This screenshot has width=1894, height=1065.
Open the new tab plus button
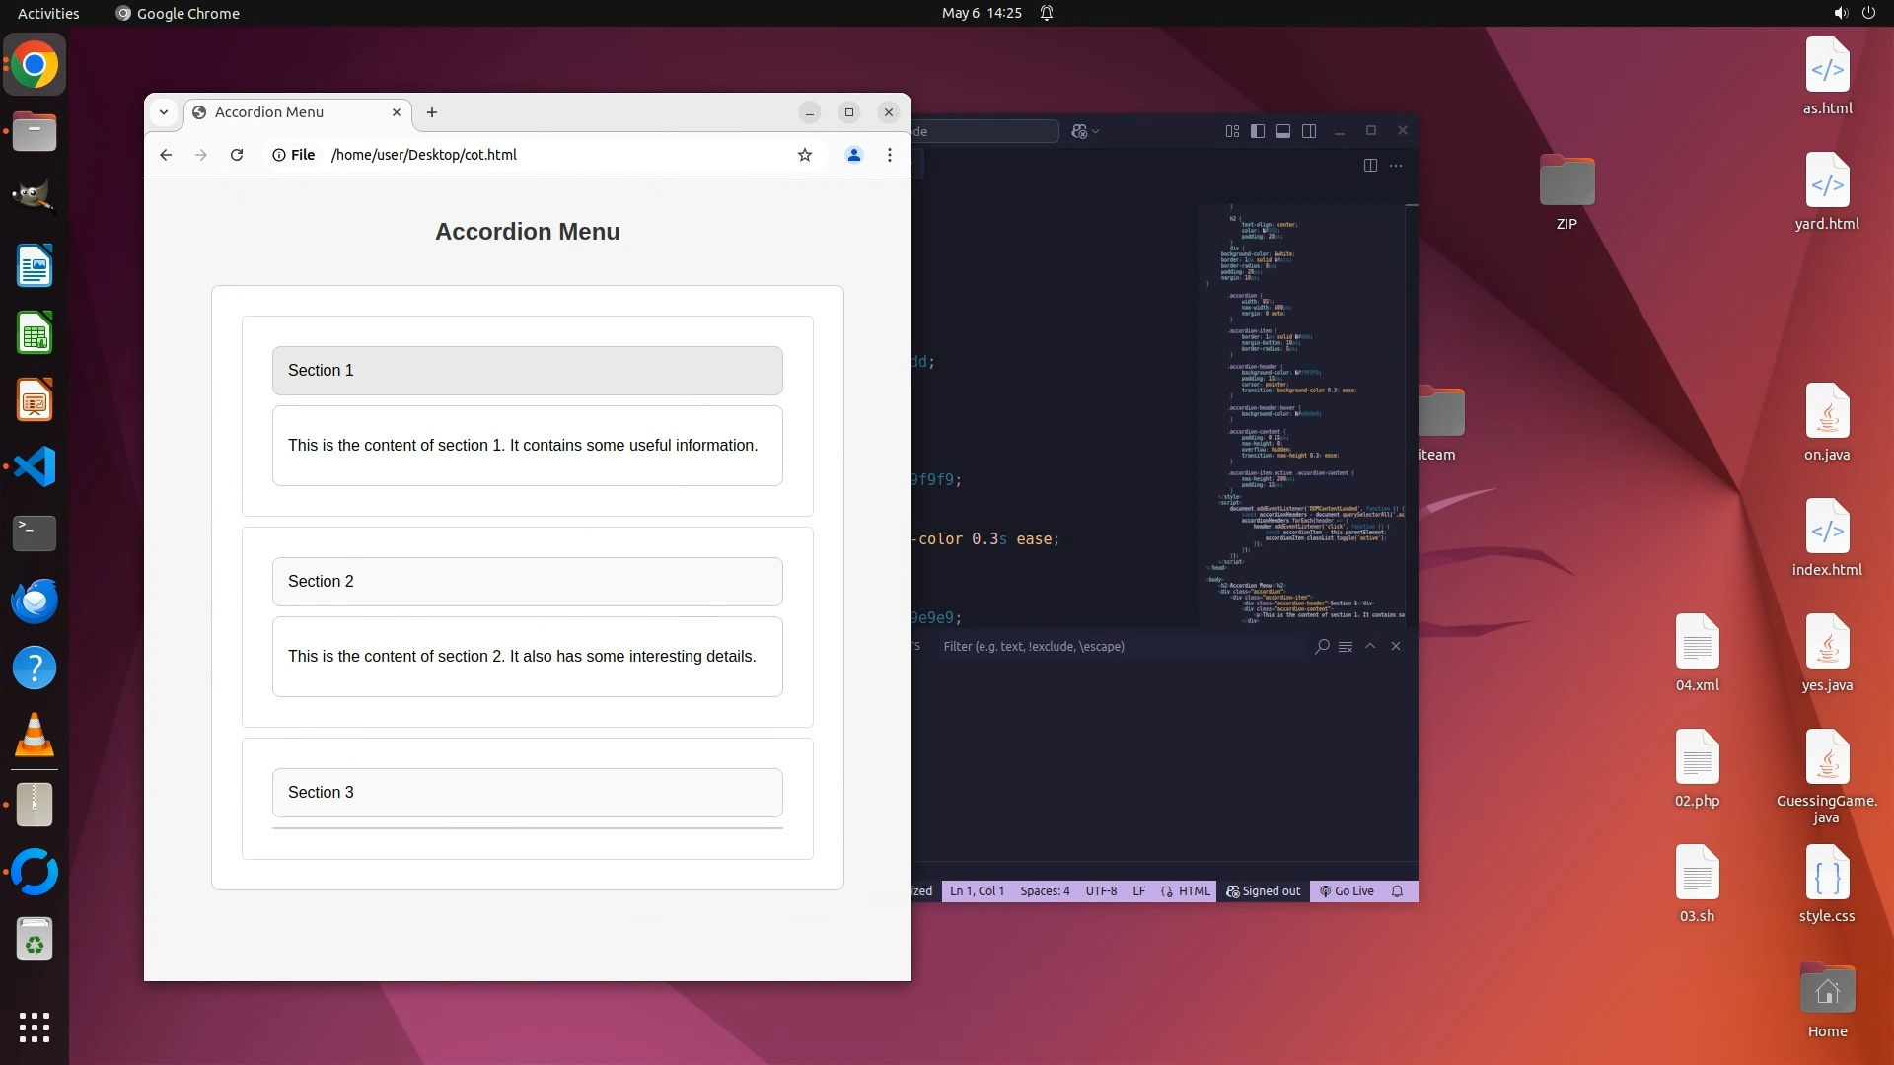coord(432,112)
